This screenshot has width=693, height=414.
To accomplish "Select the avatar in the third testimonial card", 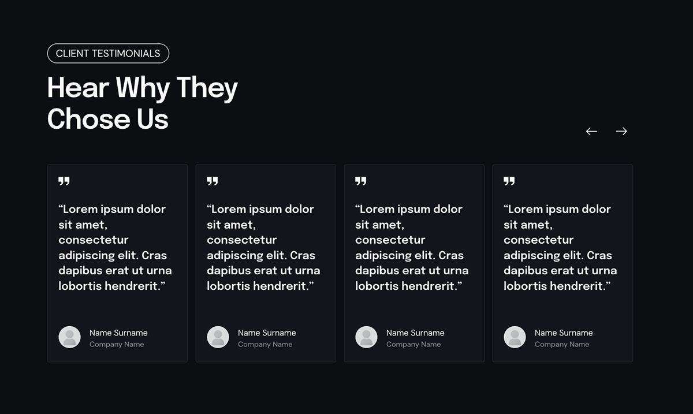I will click(367, 337).
